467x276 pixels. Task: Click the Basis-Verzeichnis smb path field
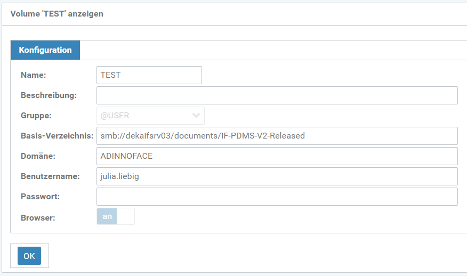pyautogui.click(x=277, y=136)
